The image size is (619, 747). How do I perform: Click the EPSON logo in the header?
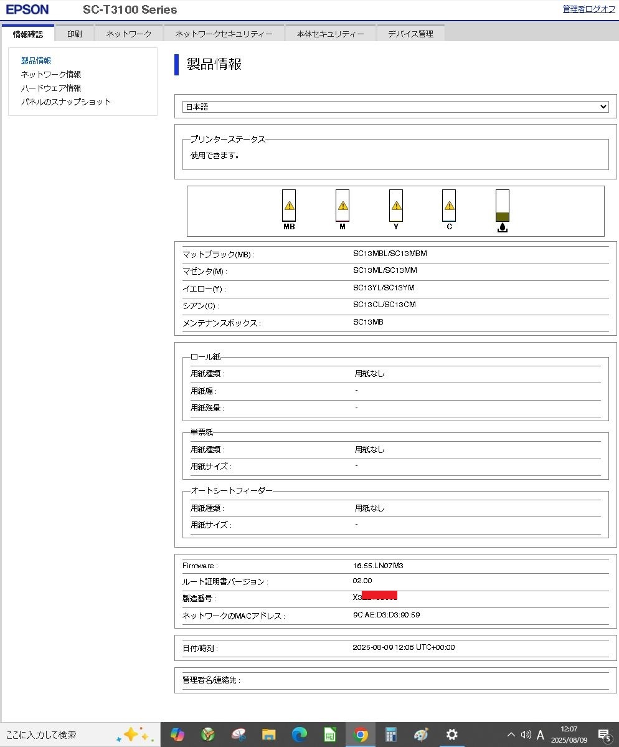coord(27,9)
